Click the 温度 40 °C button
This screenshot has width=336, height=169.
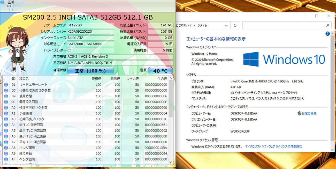pyautogui.click(x=160, y=71)
